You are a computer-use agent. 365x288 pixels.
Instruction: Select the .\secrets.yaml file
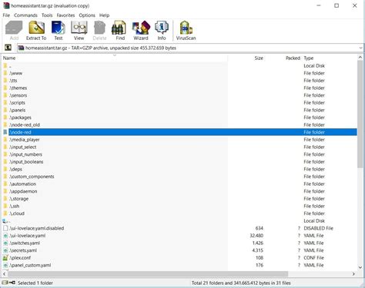(23, 250)
